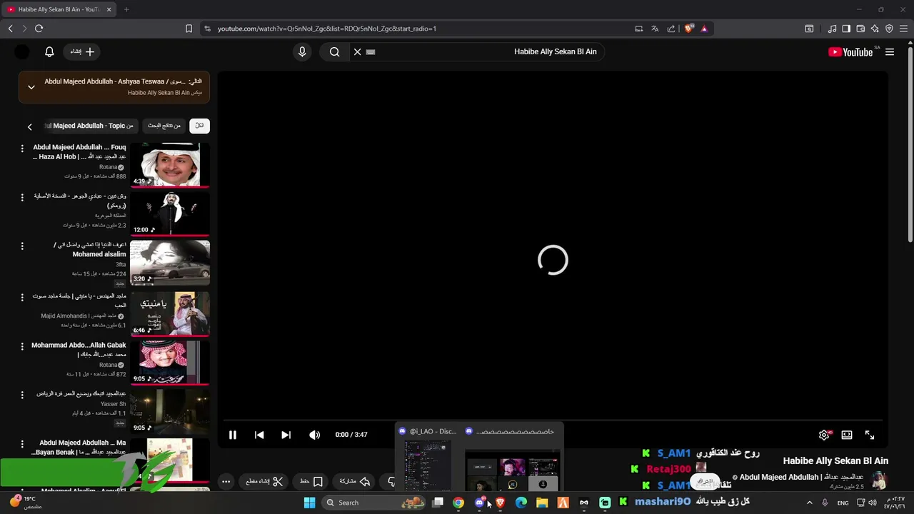Select the Abdul Majeed Abdullah - Topic chip

pyautogui.click(x=89, y=126)
